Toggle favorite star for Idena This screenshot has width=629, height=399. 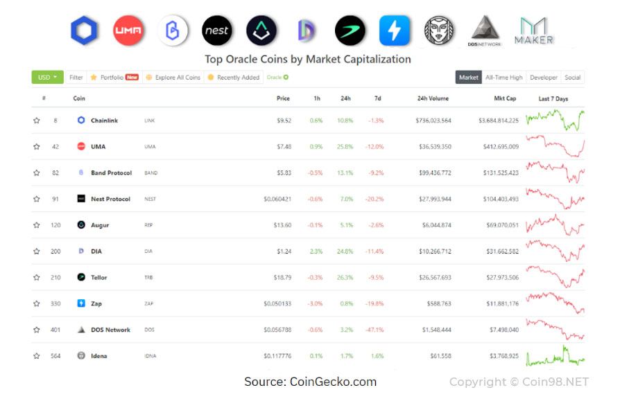click(37, 356)
